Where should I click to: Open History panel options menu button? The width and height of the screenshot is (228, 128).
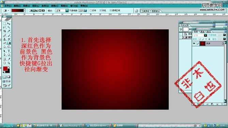point(214,25)
